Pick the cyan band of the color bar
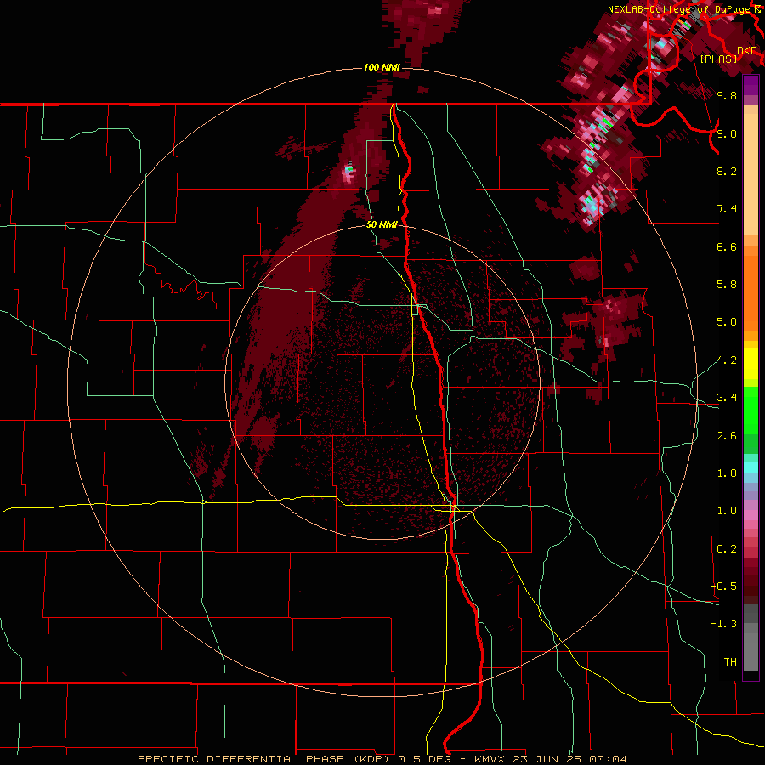This screenshot has height=765, width=765. (x=751, y=467)
